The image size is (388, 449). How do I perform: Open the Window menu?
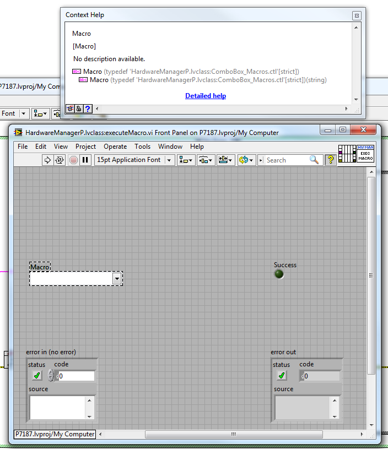pos(170,147)
